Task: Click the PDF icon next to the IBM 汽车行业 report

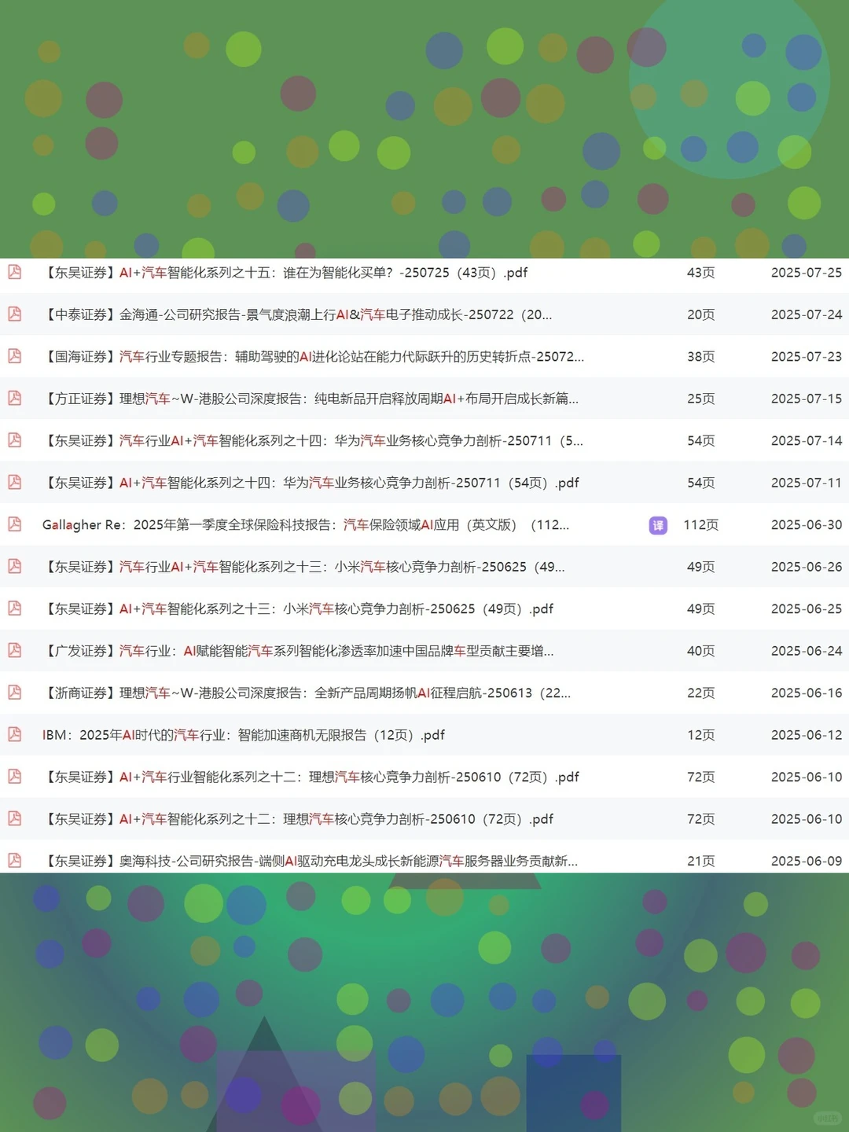Action: (x=14, y=735)
